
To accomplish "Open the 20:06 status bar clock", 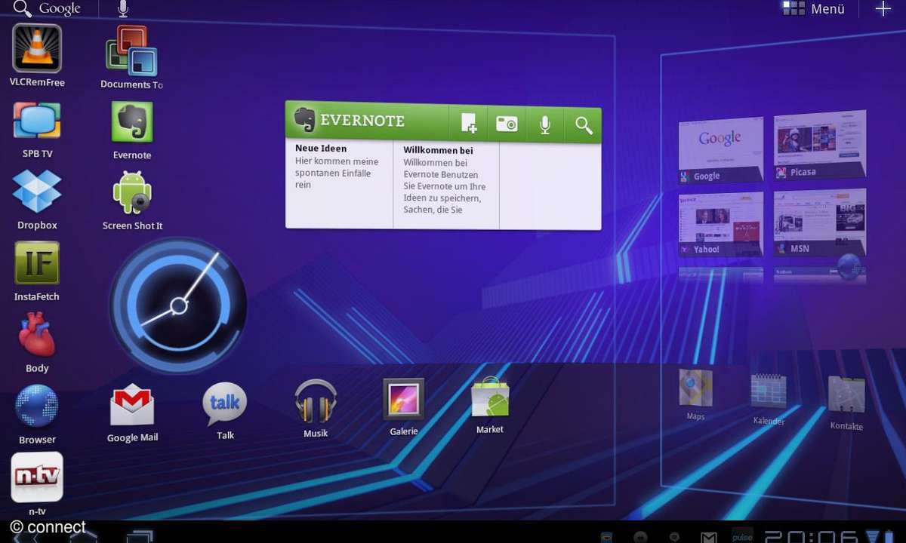I will pos(811,536).
